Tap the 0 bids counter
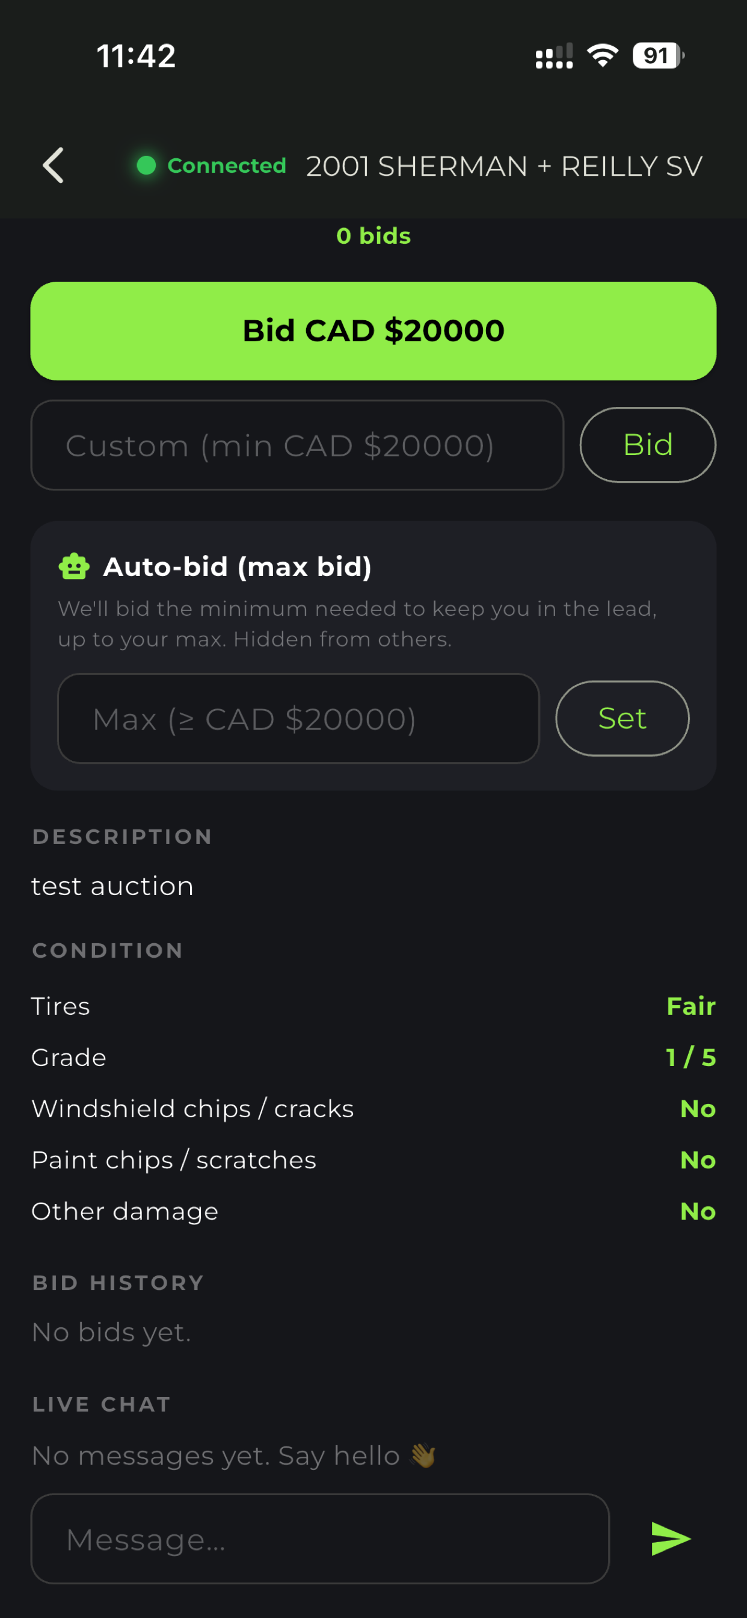 (373, 236)
